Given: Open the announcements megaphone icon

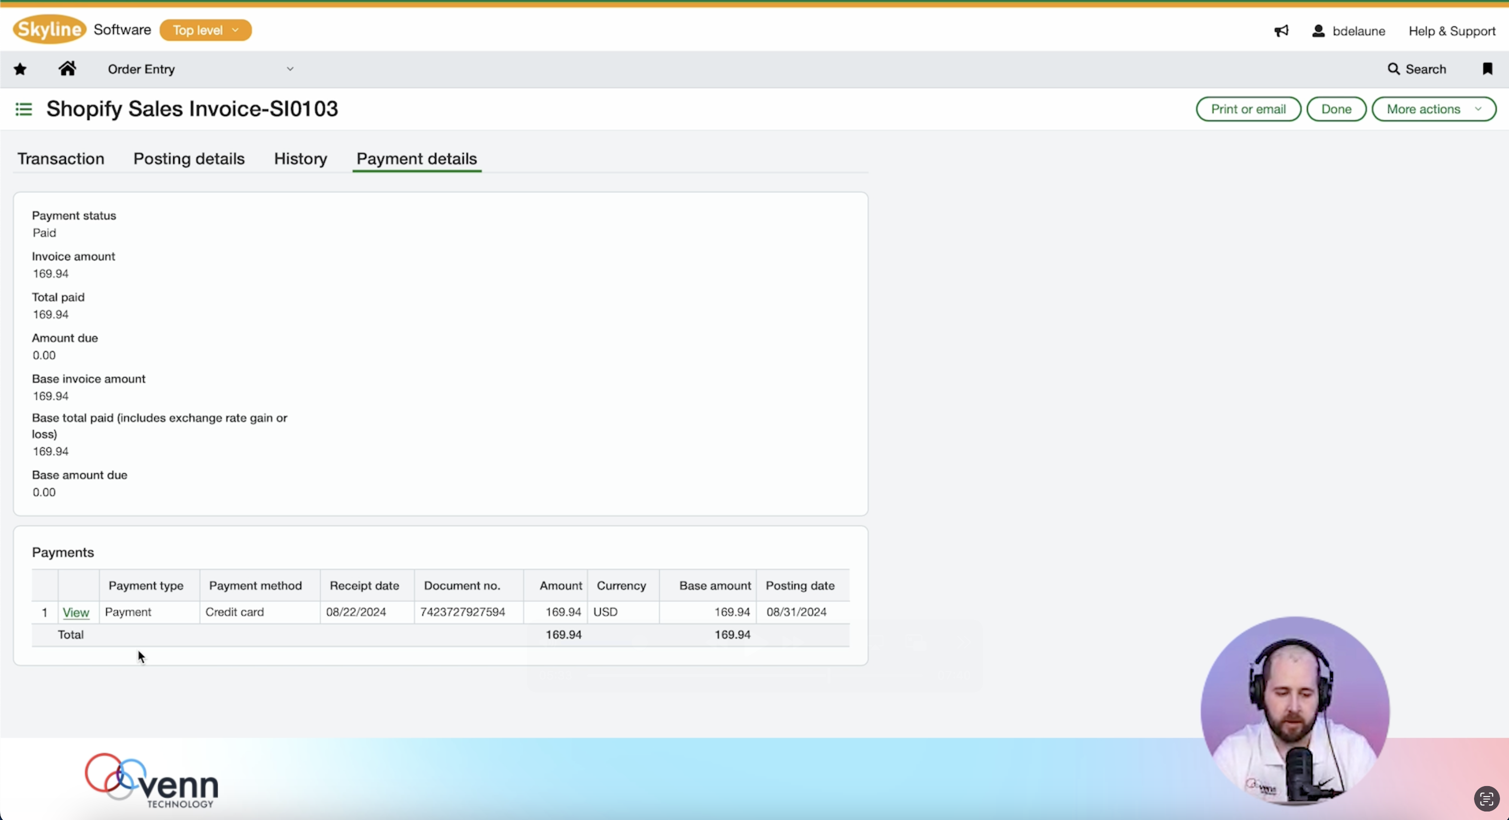Looking at the screenshot, I should coord(1281,31).
